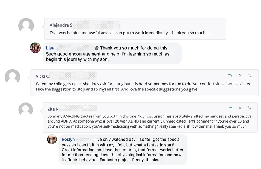The height and width of the screenshot is (169, 261).
Task: Click Roslyn's comment about day 1
Action: (122, 149)
